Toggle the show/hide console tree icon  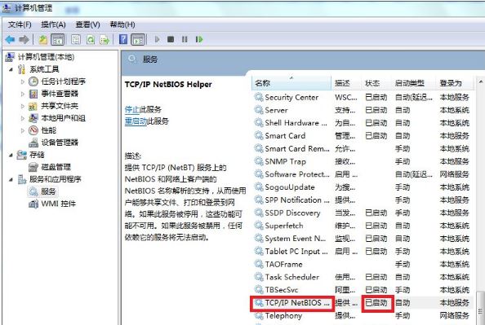click(58, 40)
